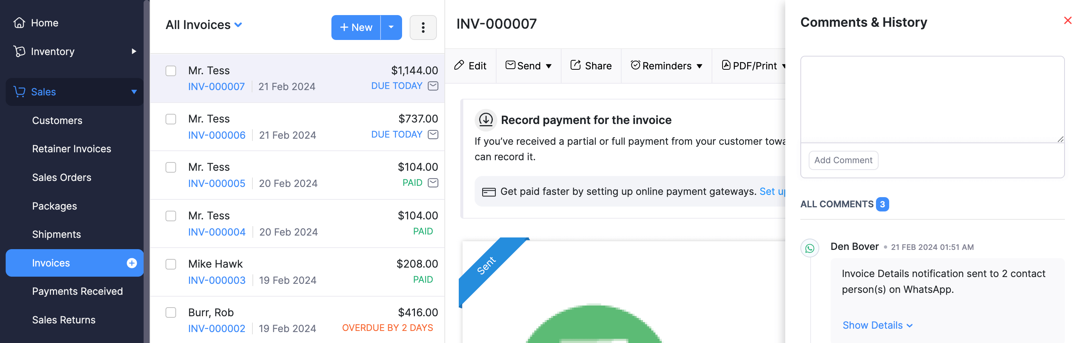The height and width of the screenshot is (343, 1077).
Task: Expand the Send dropdown arrow
Action: coord(549,66)
